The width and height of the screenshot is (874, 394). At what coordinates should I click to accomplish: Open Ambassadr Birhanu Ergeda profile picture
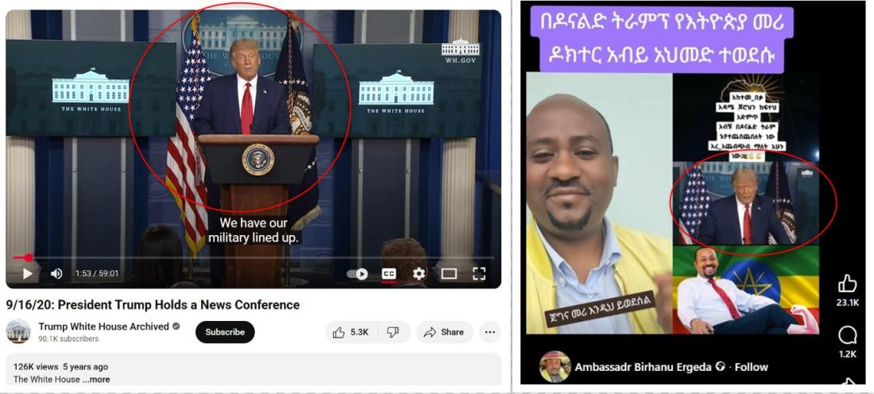[x=555, y=367]
